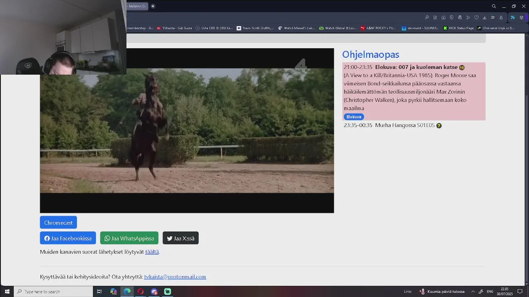Viewport: 529px width, 297px height.
Task: Click the Type here to search box
Action: [x=53, y=292]
